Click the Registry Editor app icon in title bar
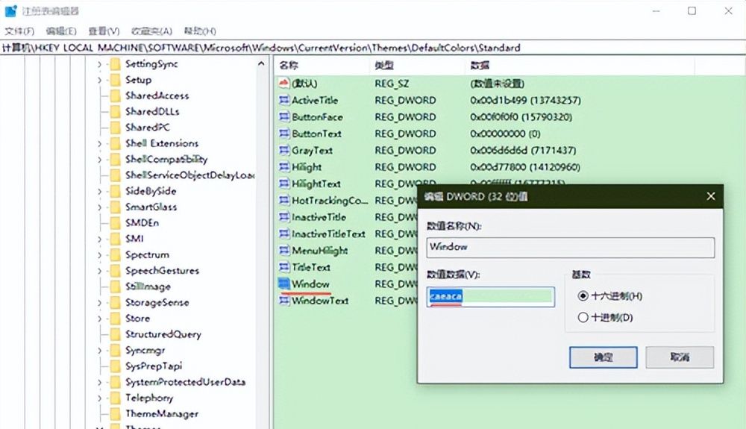 10,10
